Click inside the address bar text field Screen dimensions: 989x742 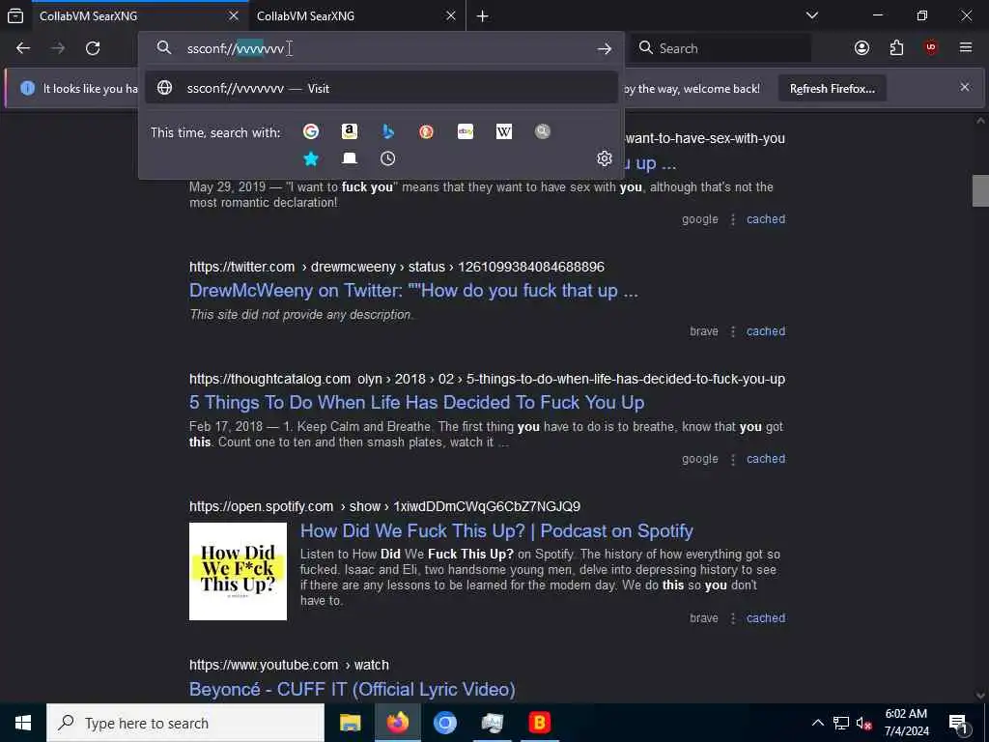click(x=381, y=48)
